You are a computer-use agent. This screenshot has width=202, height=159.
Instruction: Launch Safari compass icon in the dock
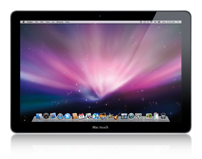click(x=60, y=116)
